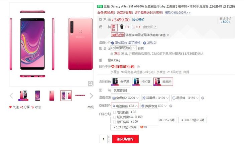Open the 北京朝阳区管庄 delivery location dropdown
Viewport: 244px width, 147px height.
(124, 48)
